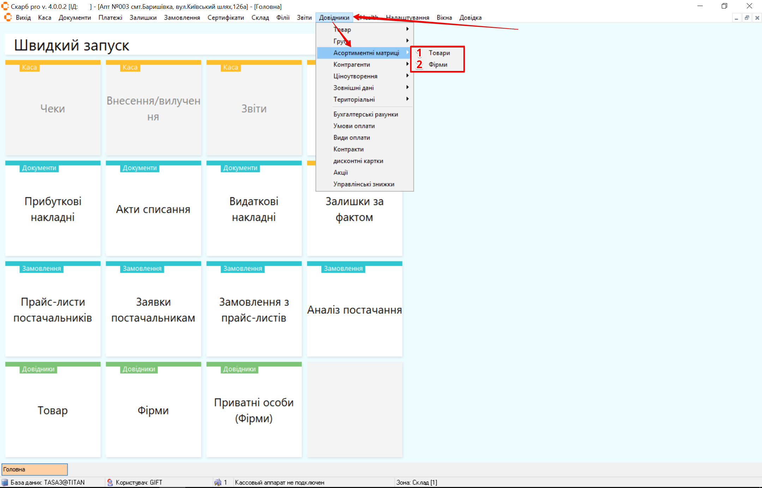Click the cash register icon in status bar

[x=218, y=482]
